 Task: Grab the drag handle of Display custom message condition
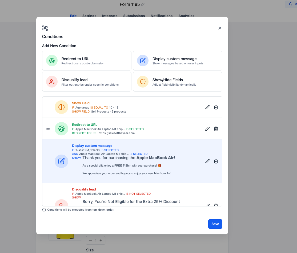(x=48, y=161)
